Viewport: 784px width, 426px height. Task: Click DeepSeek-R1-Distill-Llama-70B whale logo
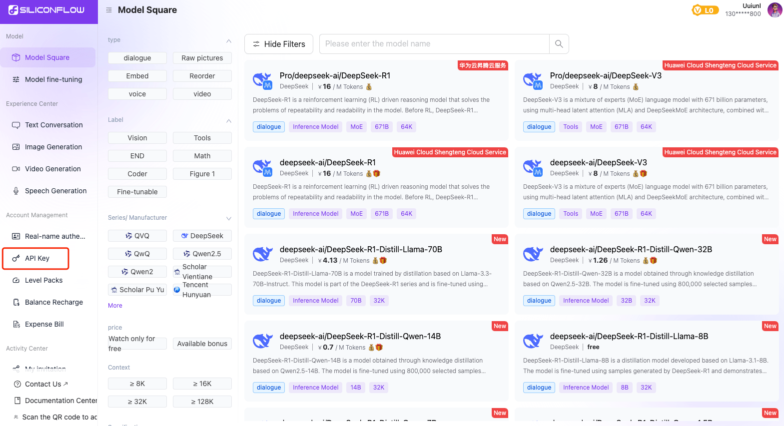click(x=262, y=254)
